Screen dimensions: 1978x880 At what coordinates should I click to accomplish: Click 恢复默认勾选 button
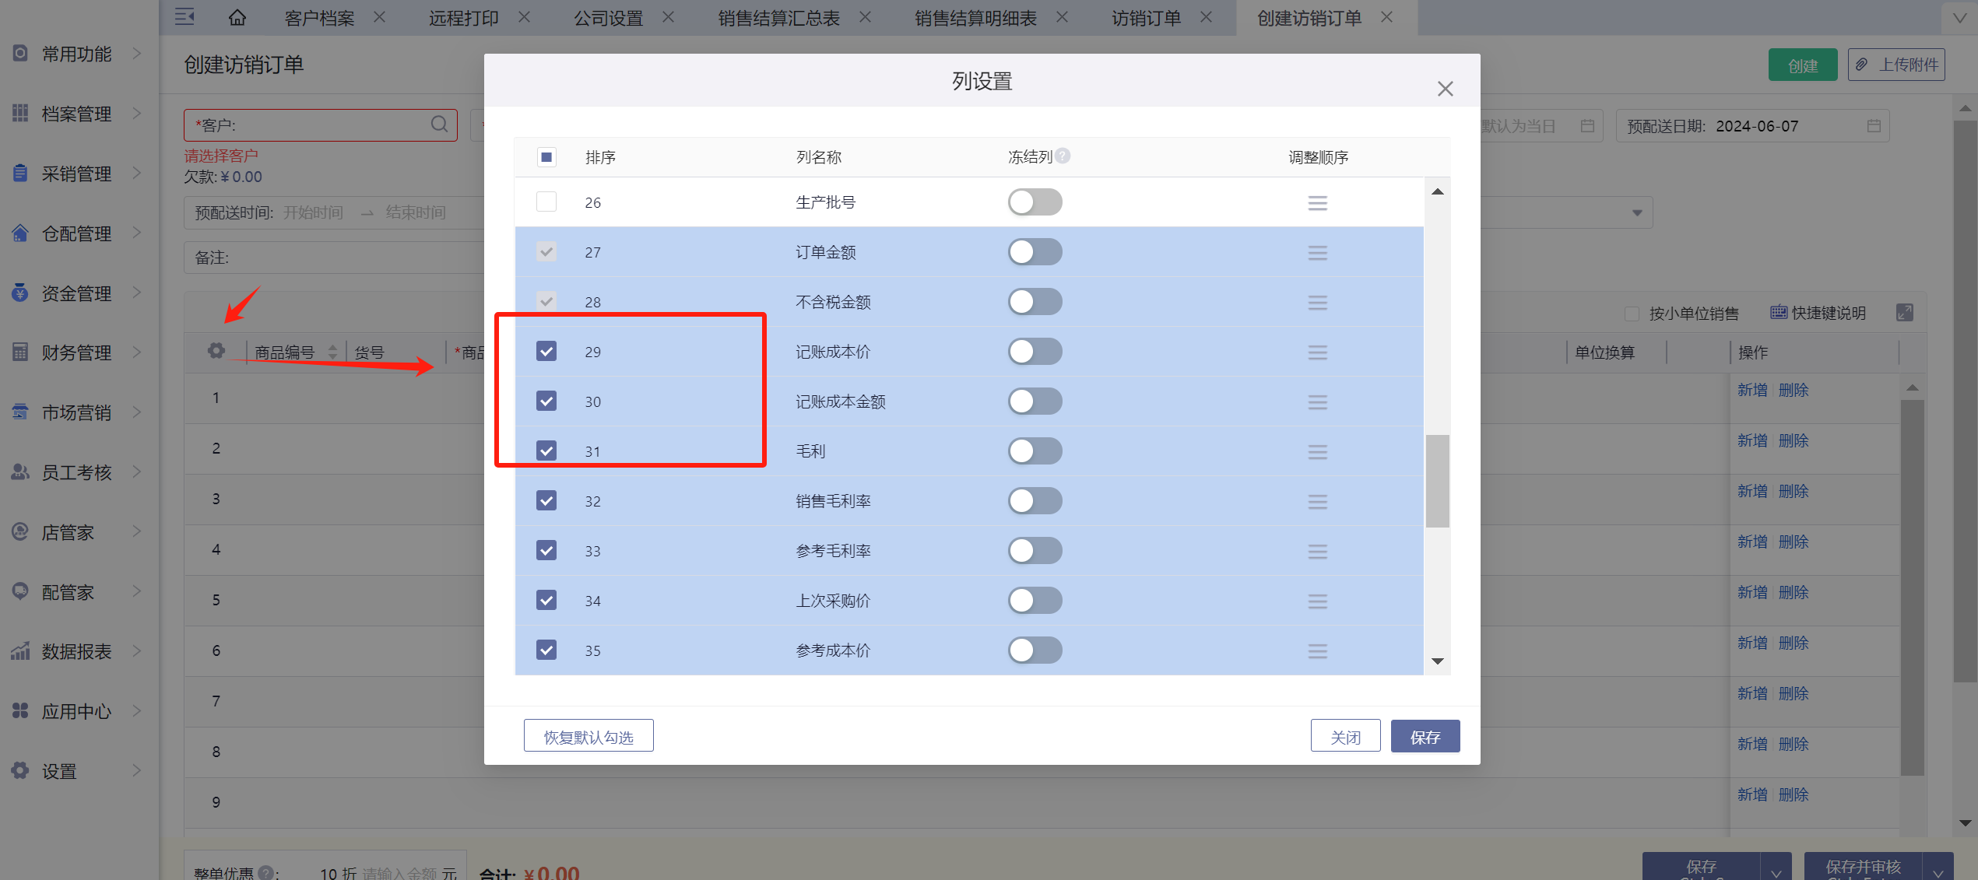pyautogui.click(x=588, y=736)
